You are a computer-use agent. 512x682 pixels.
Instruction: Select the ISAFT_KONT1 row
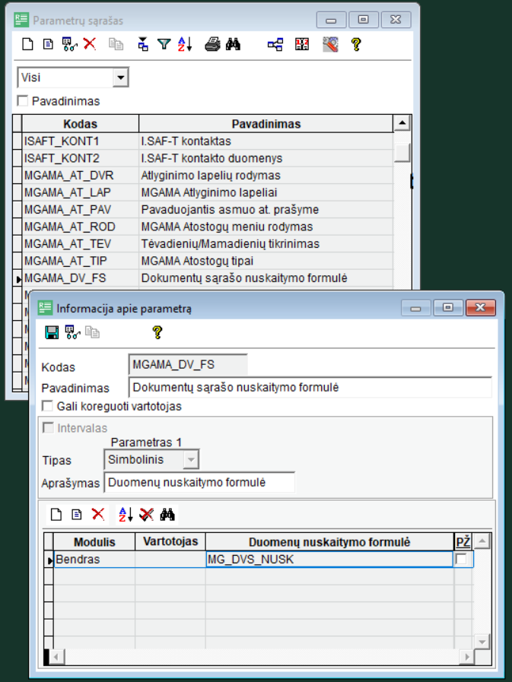tap(80, 141)
